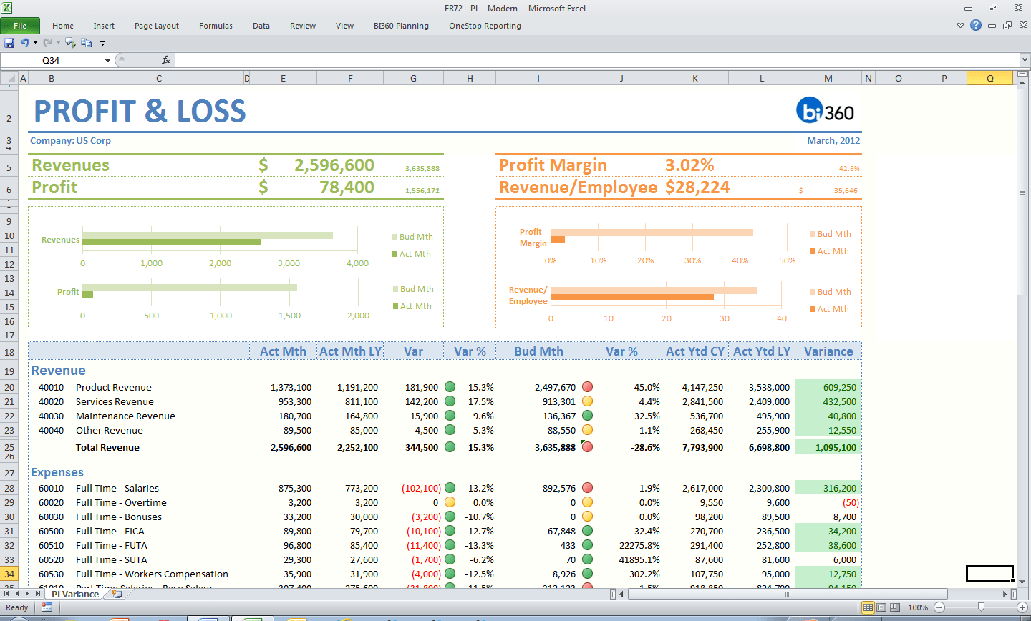Click the 100% zoom level button
Screen dimensions: 1031x621
click(918, 607)
